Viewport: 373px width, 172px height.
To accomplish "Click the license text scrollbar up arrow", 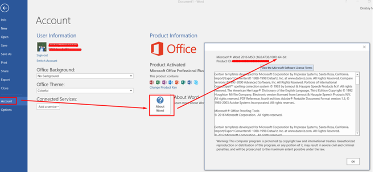I will (x=358, y=74).
